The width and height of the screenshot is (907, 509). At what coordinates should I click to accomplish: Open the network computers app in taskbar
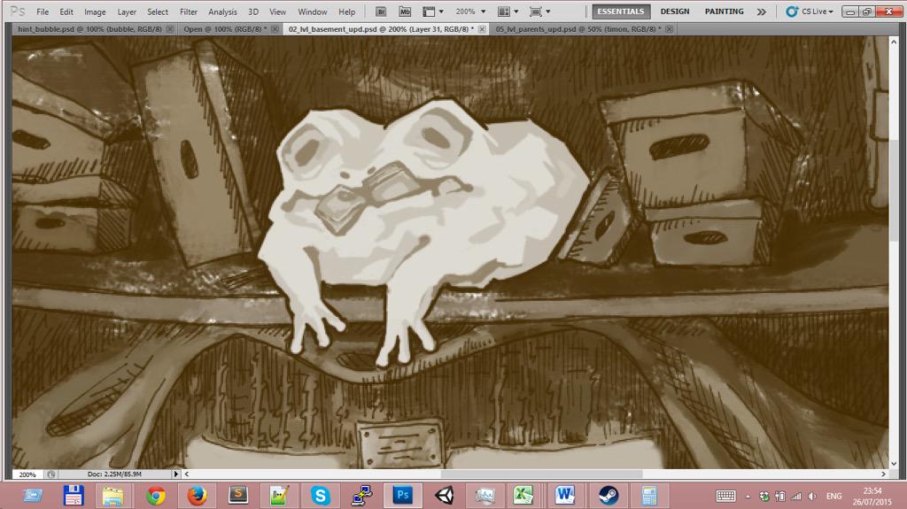[x=361, y=496]
